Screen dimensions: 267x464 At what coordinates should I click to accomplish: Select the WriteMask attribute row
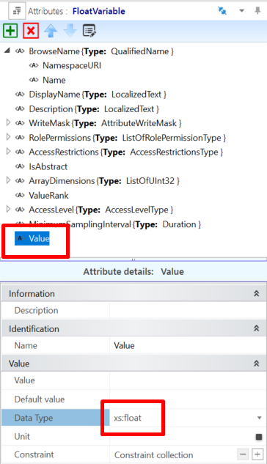(105, 123)
